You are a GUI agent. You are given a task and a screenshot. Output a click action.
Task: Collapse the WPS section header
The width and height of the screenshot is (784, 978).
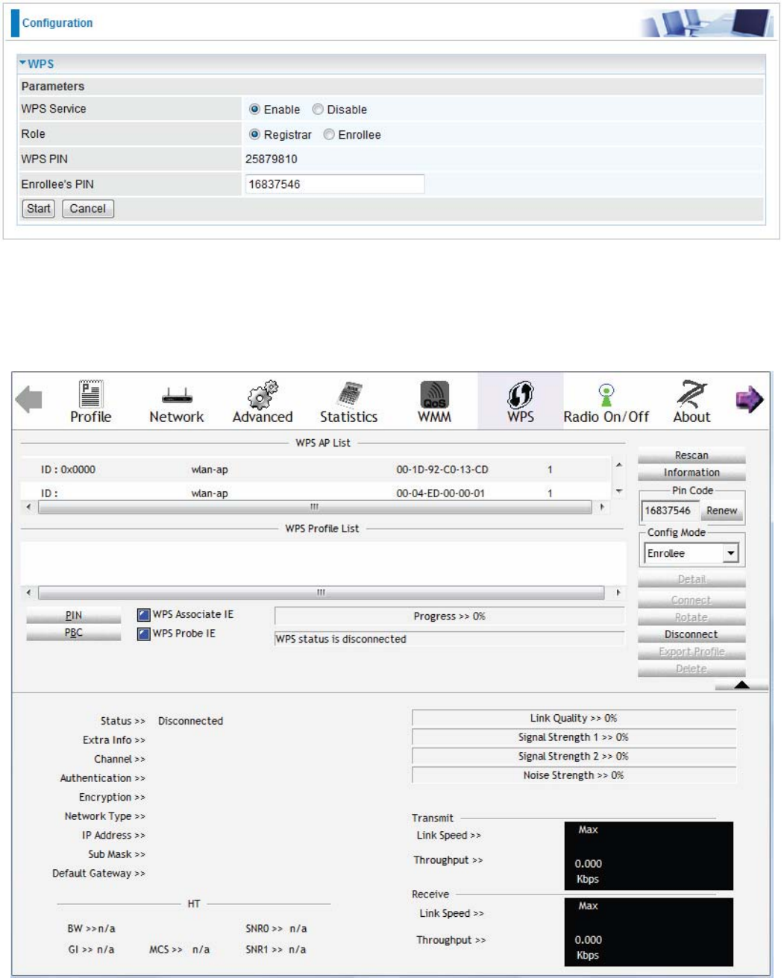(37, 64)
